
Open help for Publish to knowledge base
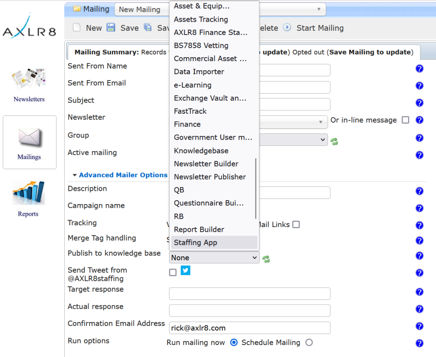pyautogui.click(x=419, y=256)
